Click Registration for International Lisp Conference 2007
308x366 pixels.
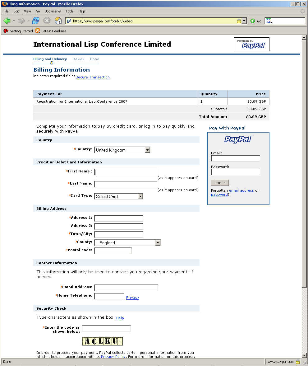[x=82, y=101]
